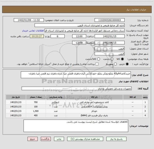Select the جزیی purchase type radio
Image resolution: width=154 pixels, height=149 pixels.
click(x=127, y=64)
